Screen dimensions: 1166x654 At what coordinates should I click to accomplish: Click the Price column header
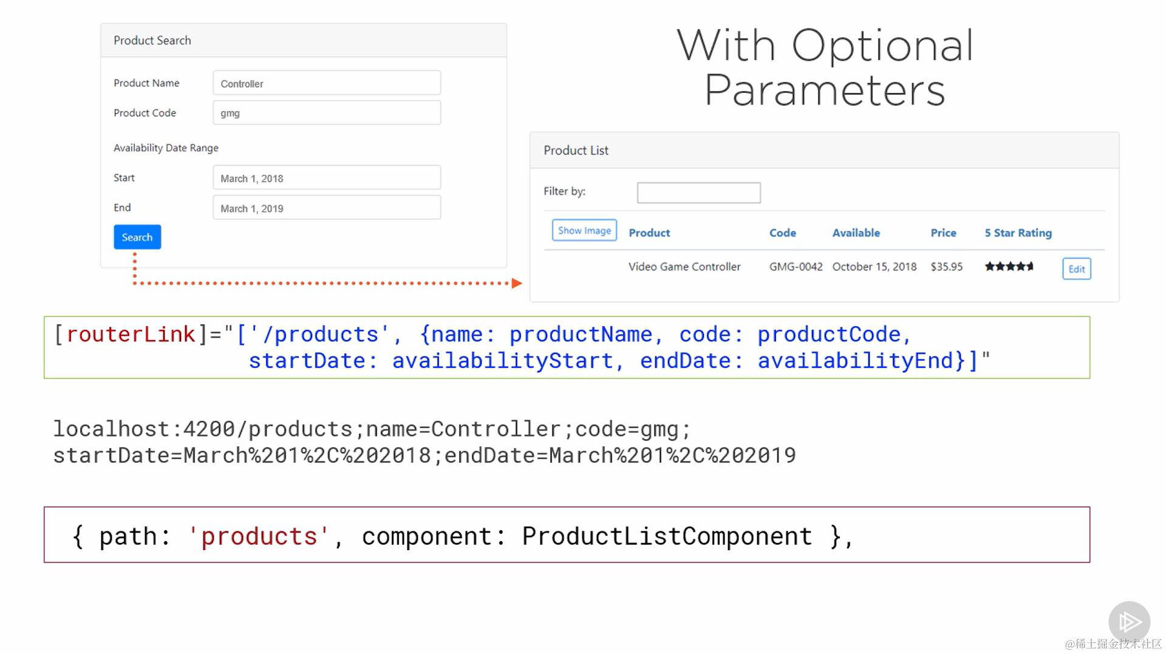click(943, 233)
